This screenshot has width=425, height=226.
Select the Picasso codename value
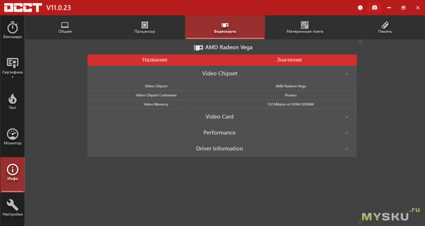291,95
